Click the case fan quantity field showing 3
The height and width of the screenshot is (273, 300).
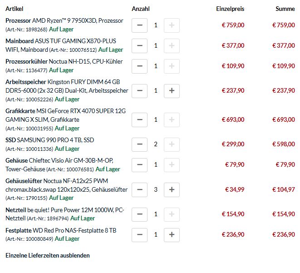coord(156,189)
